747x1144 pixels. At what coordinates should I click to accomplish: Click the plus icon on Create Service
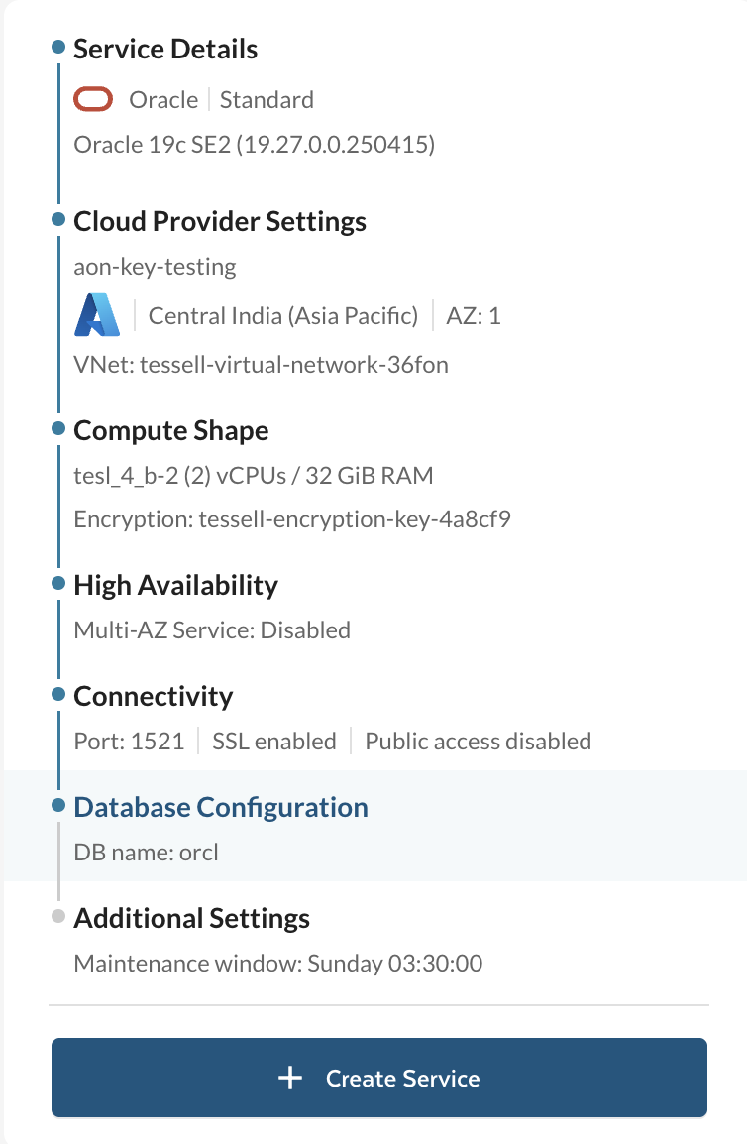pyautogui.click(x=289, y=1079)
